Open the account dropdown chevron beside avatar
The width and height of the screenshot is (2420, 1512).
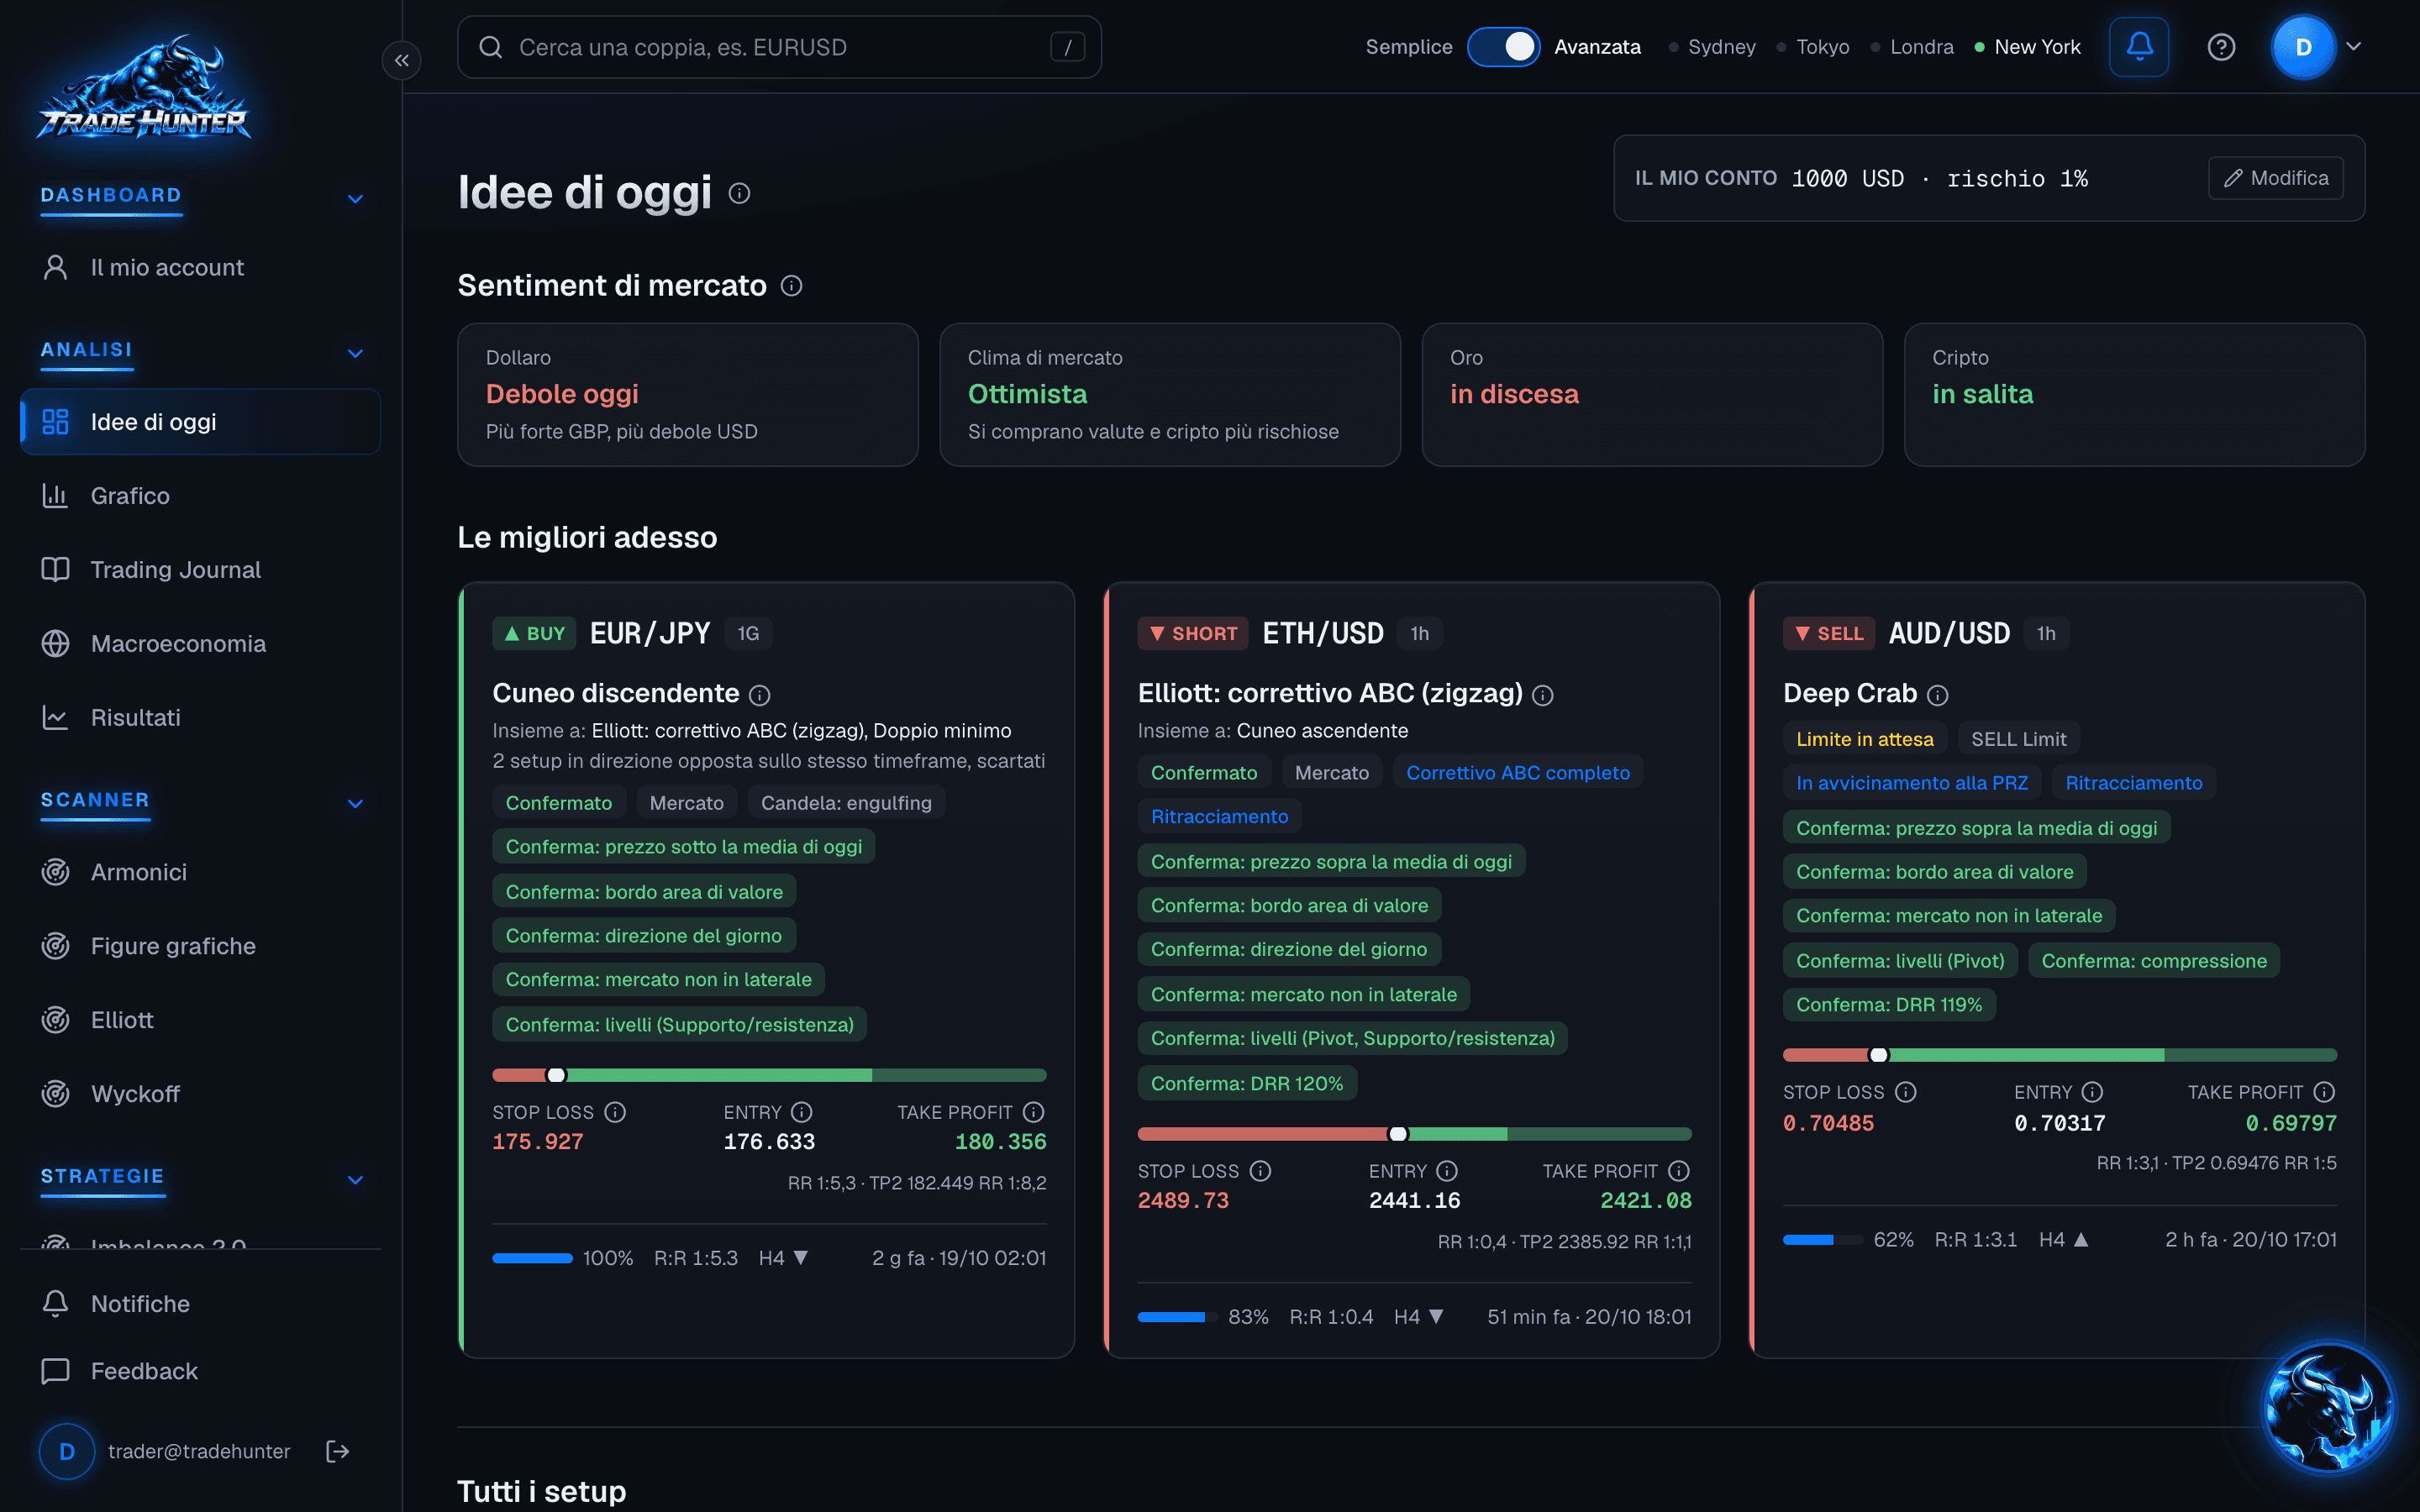[2353, 47]
